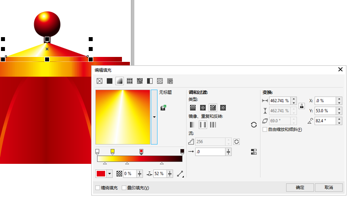Open the node transparency slider plus button

tap(139, 174)
